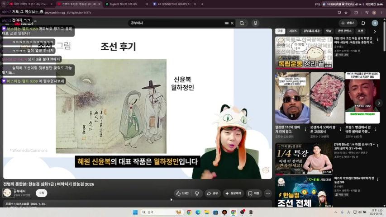Open taskbar clock and date
The width and height of the screenshot is (386, 217).
(376, 212)
